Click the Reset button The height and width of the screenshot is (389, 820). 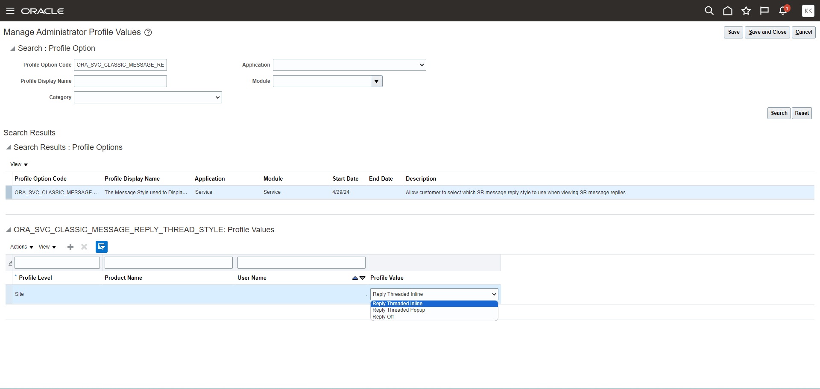tap(802, 113)
